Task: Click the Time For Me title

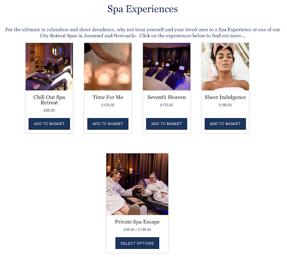Action: click(108, 97)
